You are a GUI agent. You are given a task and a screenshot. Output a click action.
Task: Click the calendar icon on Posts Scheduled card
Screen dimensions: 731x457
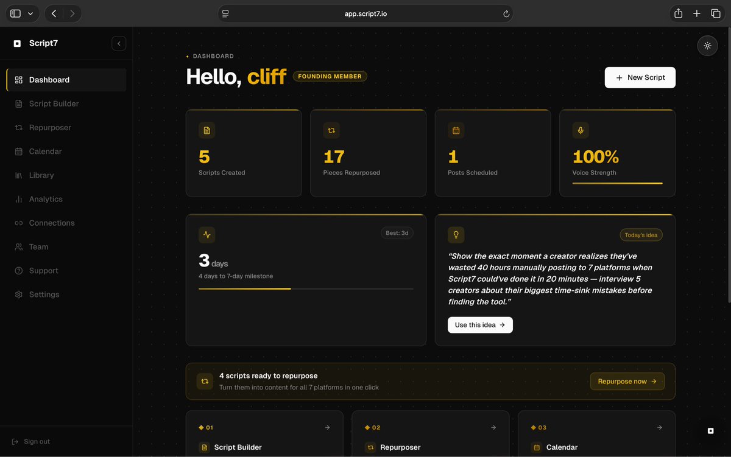(456, 130)
